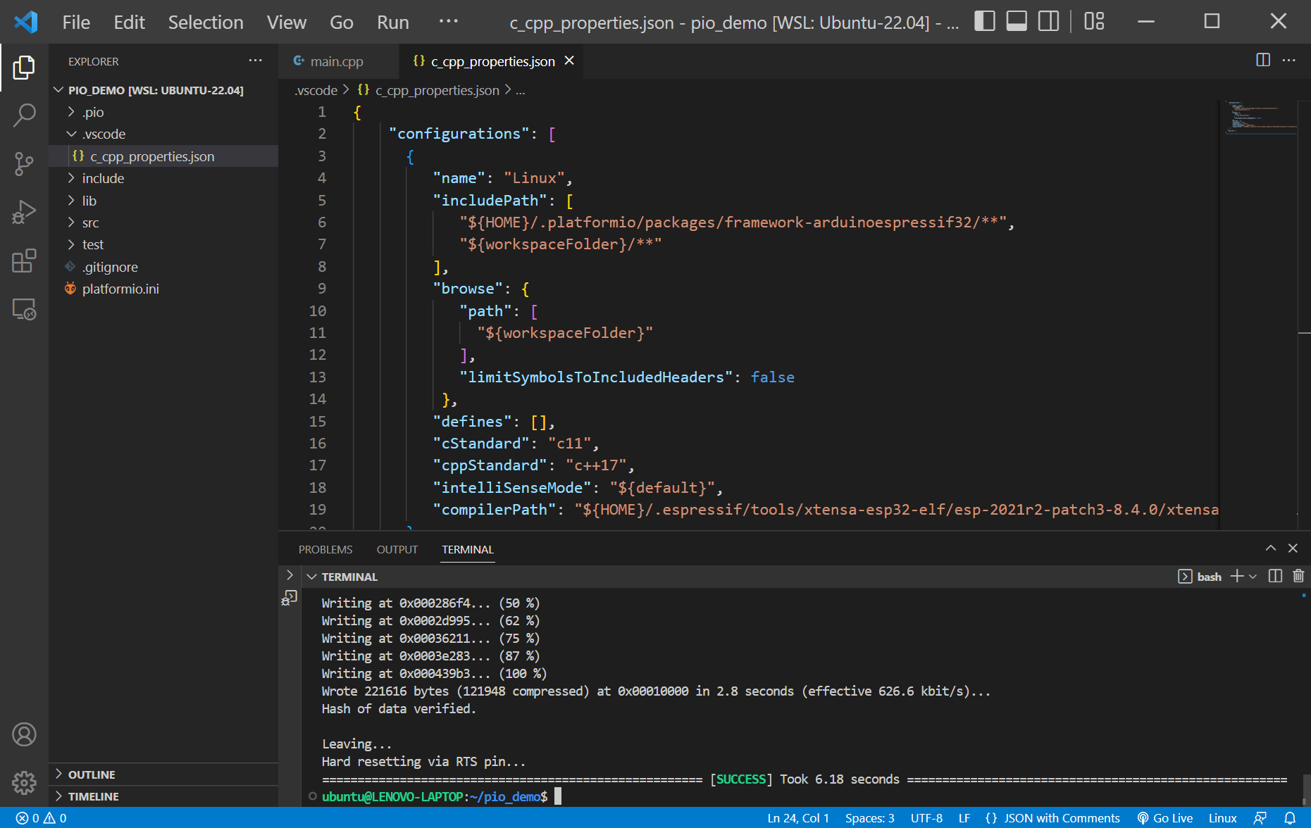
Task: Expand the include folder
Action: 104,178
